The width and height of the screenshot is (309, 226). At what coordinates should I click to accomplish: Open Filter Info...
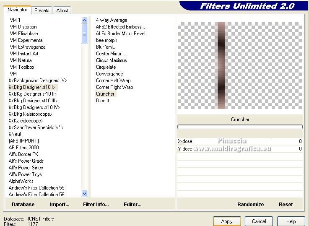[96, 204]
